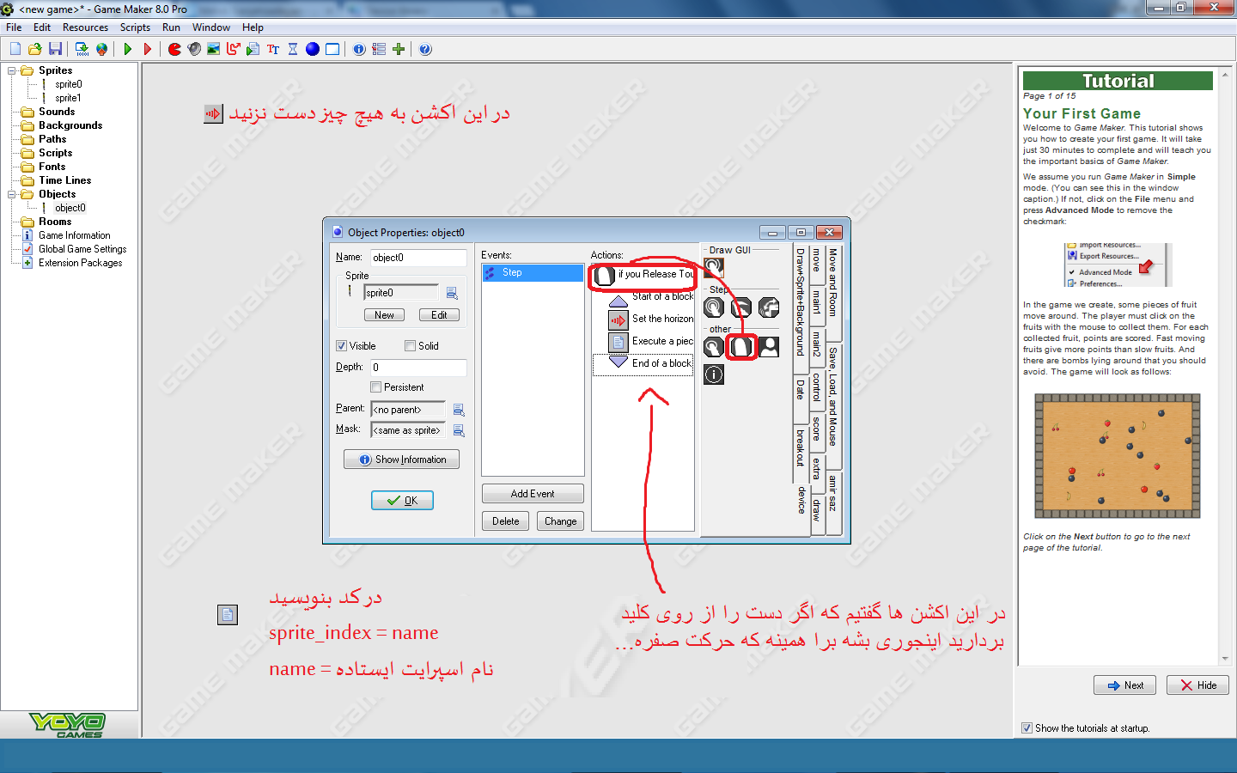Click the New sprite button
This screenshot has width=1237, height=773.
pyautogui.click(x=384, y=315)
